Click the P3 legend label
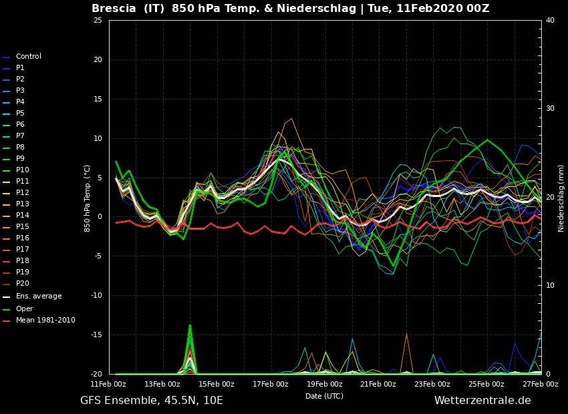This screenshot has width=568, height=414. point(20,90)
